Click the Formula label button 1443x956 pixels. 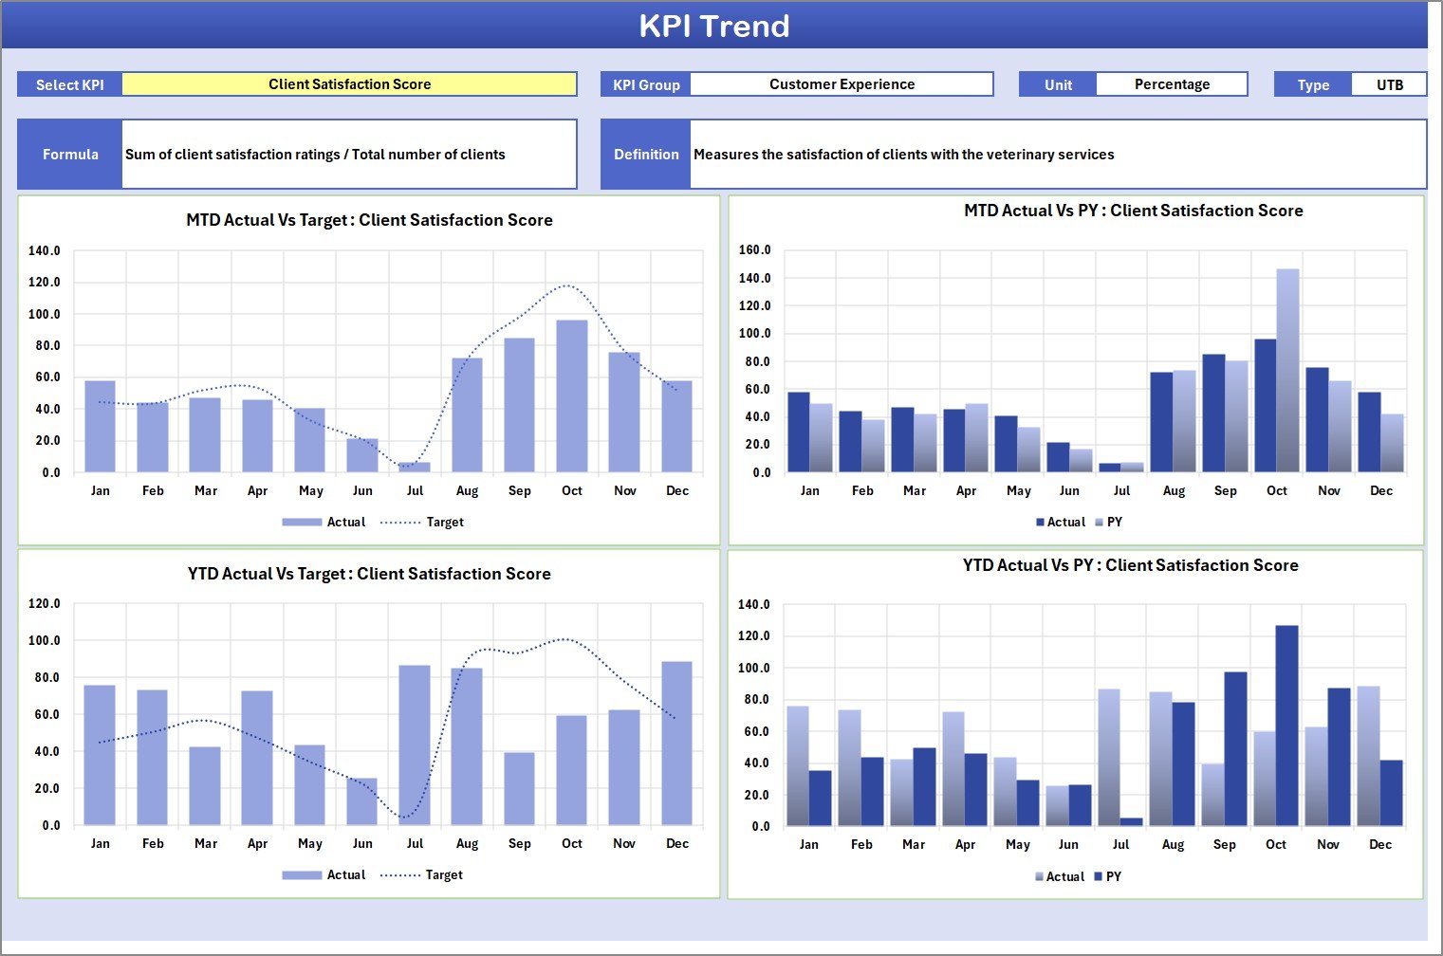click(x=70, y=154)
